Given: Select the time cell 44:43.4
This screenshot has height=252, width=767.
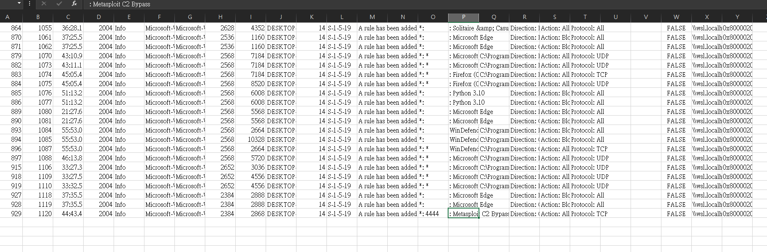Looking at the screenshot, I should [x=68, y=214].
